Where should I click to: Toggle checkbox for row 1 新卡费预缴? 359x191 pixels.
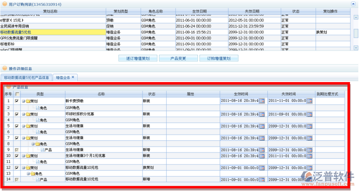17,101
